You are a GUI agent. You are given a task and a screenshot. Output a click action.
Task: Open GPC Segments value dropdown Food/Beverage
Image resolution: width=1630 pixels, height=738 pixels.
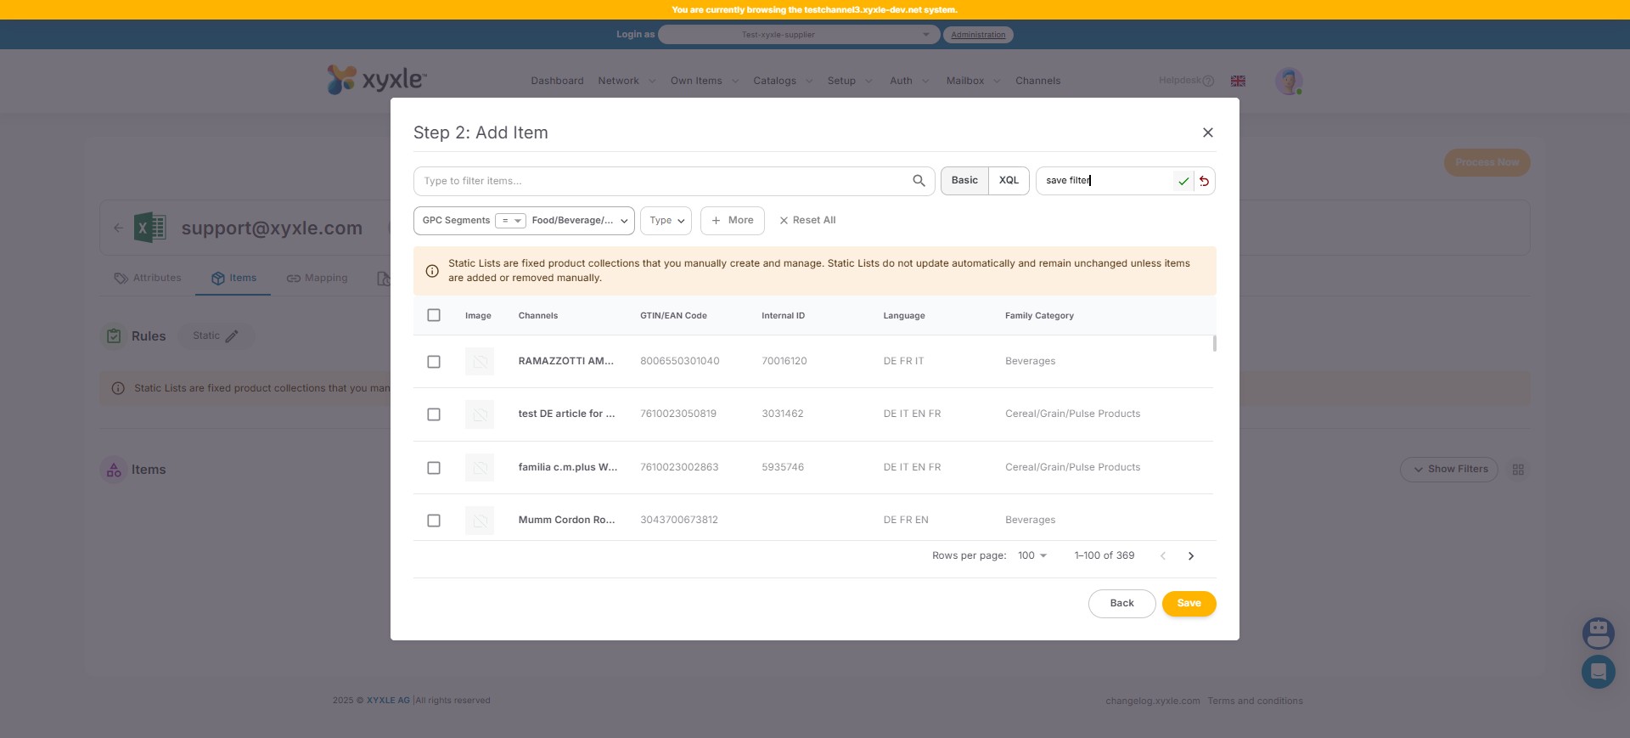coord(580,221)
